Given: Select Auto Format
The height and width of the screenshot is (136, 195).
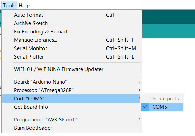Looking at the screenshot, I should (72, 15).
